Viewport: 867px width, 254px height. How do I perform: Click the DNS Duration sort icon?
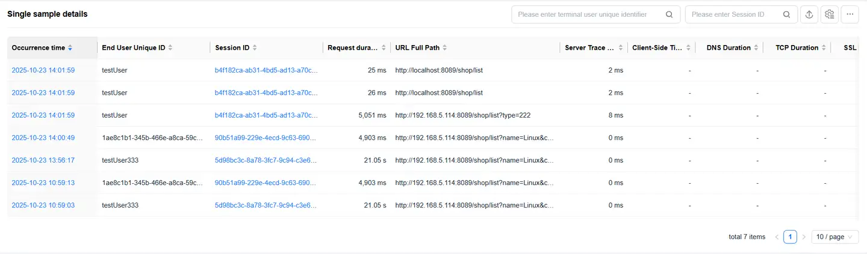[x=756, y=48]
